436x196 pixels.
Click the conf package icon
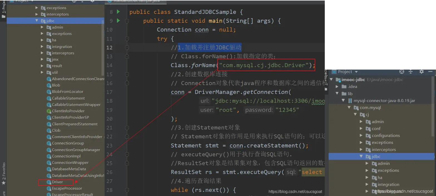(368, 128)
